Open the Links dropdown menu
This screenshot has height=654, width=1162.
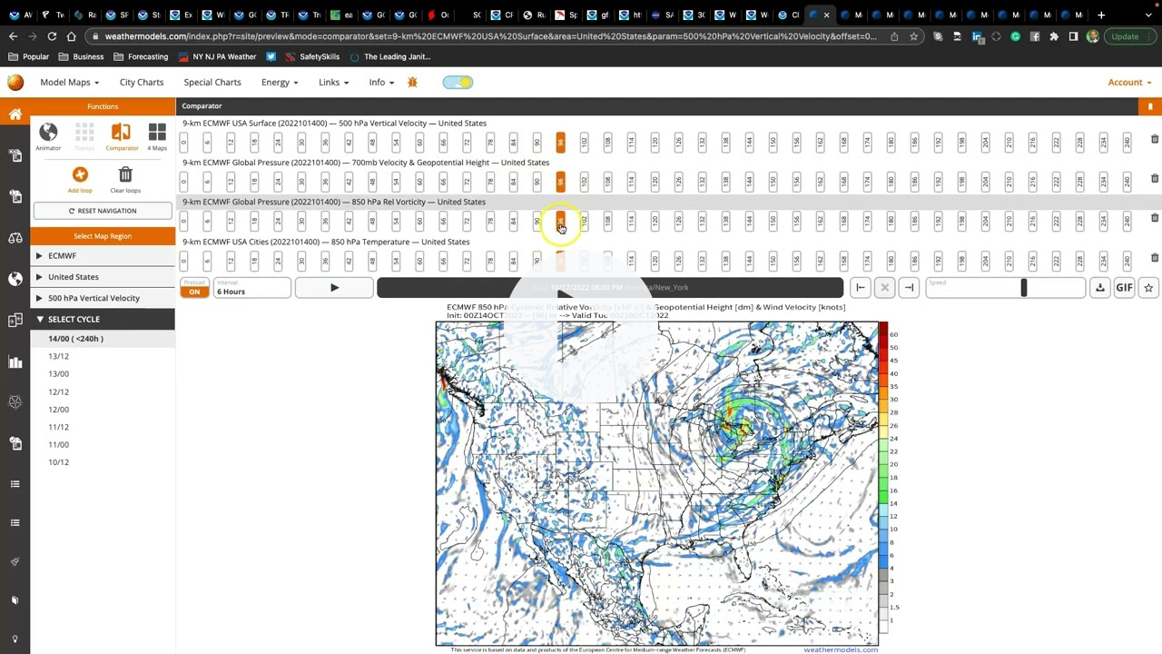pyautogui.click(x=333, y=82)
